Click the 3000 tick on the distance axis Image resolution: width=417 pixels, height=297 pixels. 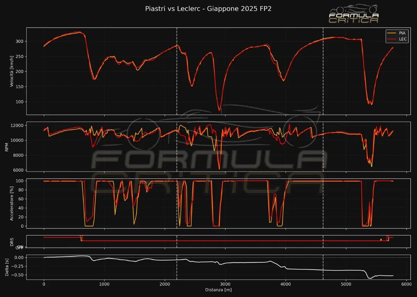(x=225, y=283)
